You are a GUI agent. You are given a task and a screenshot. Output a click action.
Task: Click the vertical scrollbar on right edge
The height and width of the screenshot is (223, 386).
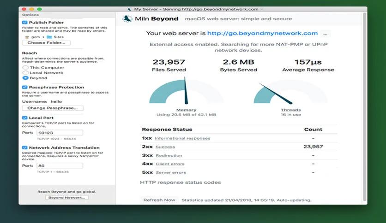(365, 107)
